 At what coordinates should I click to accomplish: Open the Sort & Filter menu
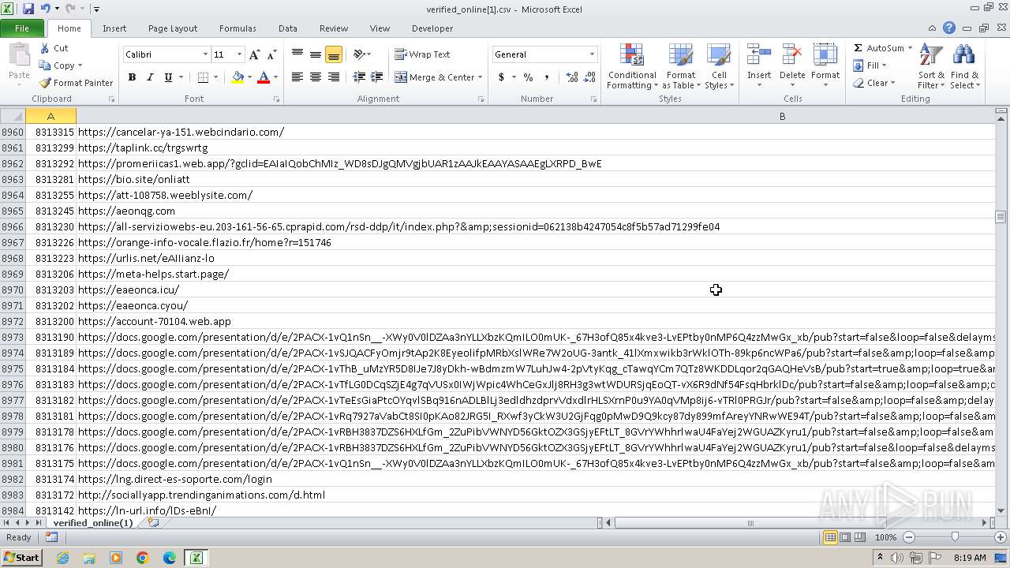click(931, 66)
